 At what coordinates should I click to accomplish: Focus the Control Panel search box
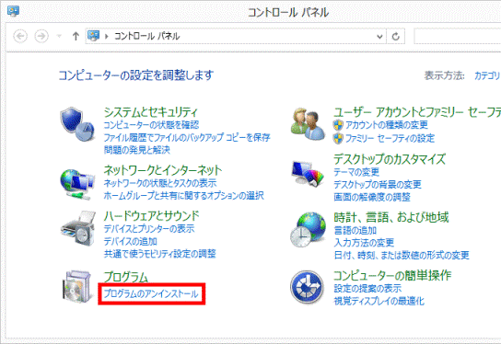[x=458, y=36]
